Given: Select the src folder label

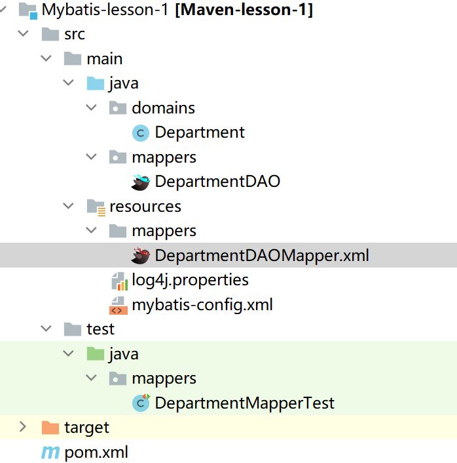Looking at the screenshot, I should tap(75, 34).
